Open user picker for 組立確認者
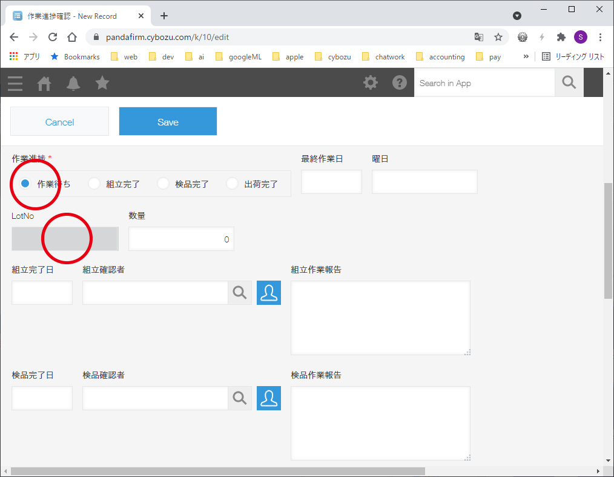The width and height of the screenshot is (614, 477). tap(269, 293)
